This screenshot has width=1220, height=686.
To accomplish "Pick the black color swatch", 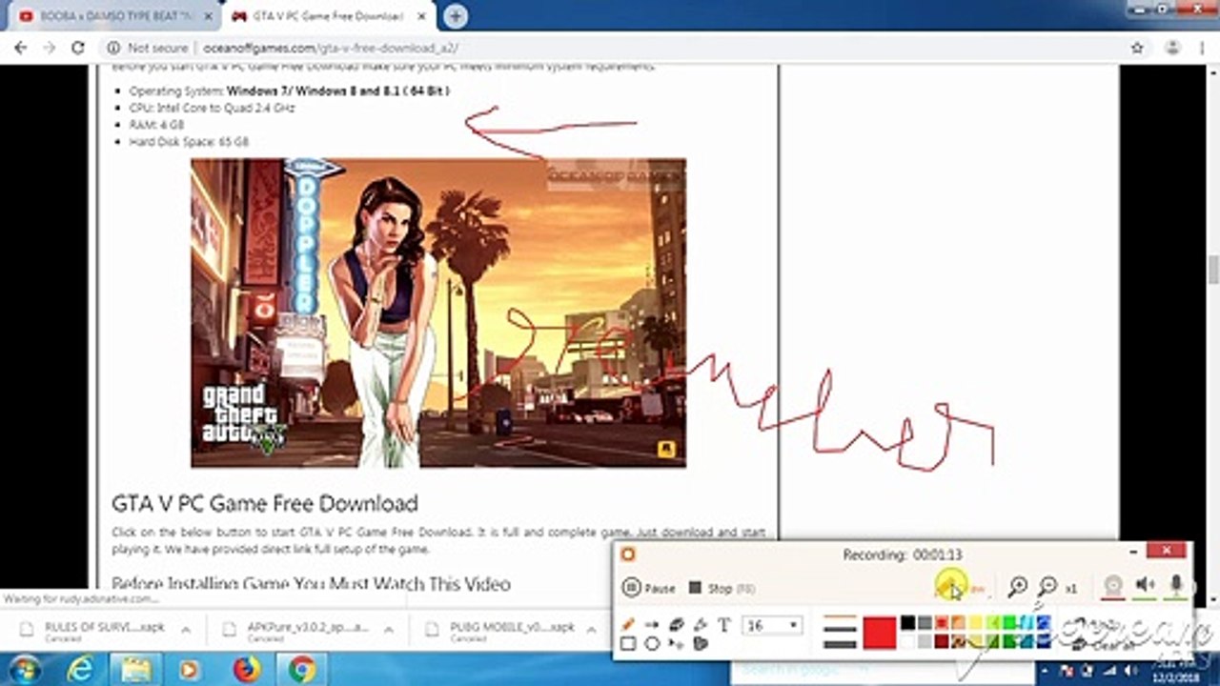I will coord(907,623).
